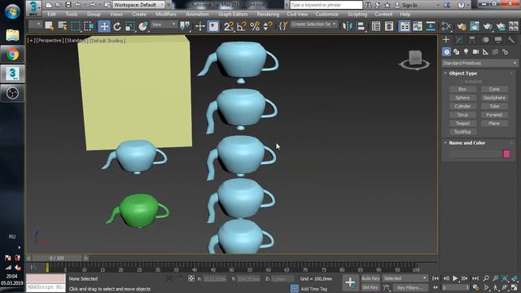Viewport: 521px width, 293px height.
Task: Select the Geometry category icon
Action: pyautogui.click(x=447, y=52)
